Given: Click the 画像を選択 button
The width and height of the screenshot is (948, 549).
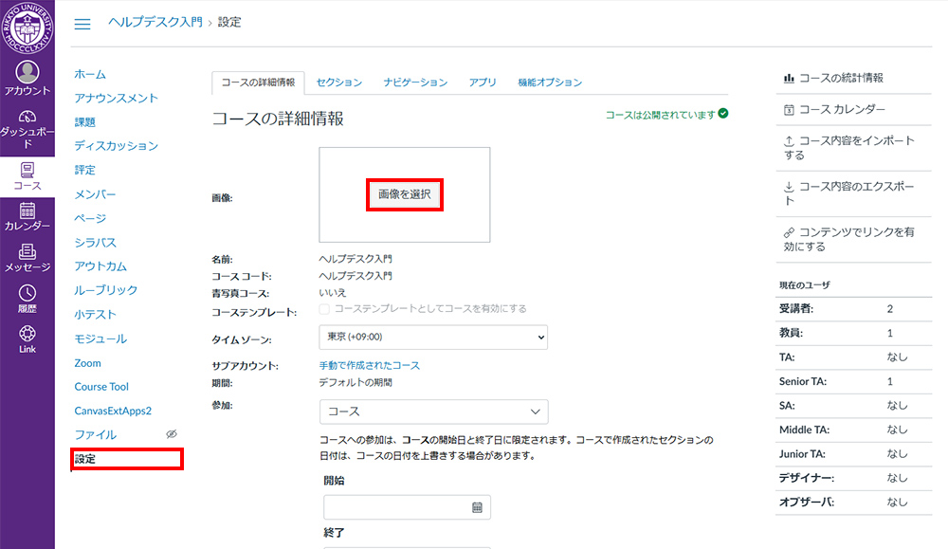Looking at the screenshot, I should [405, 194].
